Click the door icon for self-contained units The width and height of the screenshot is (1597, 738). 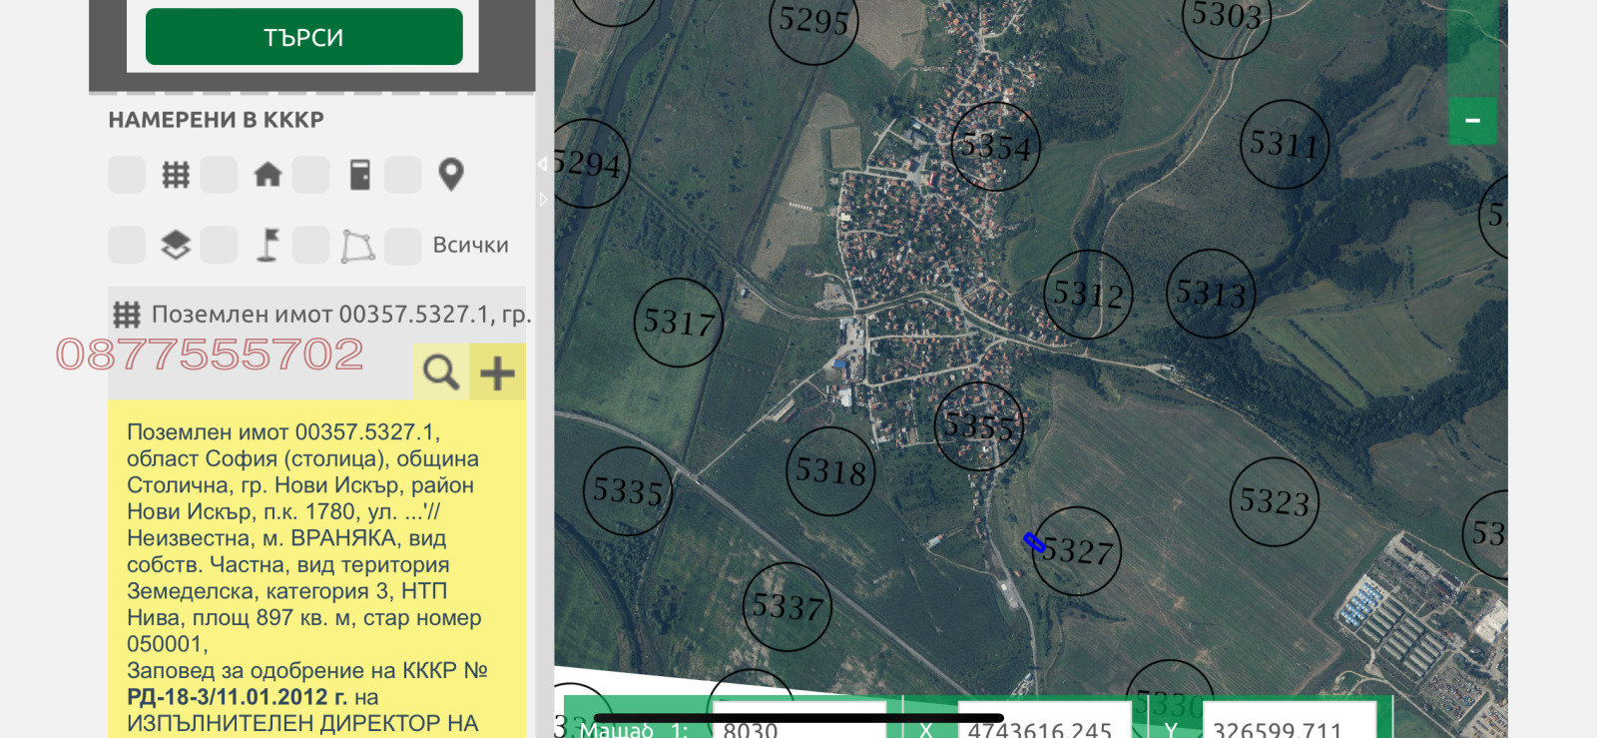359,175
